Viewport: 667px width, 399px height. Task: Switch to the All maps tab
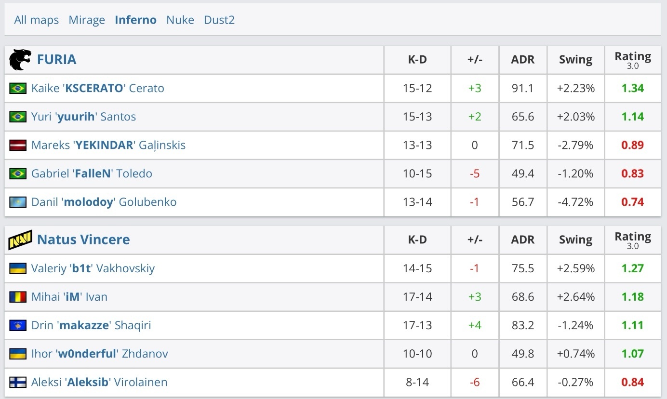click(37, 20)
